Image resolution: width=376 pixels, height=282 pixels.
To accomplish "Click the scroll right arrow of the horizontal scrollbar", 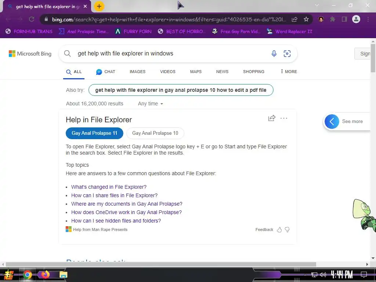I will click(367, 264).
